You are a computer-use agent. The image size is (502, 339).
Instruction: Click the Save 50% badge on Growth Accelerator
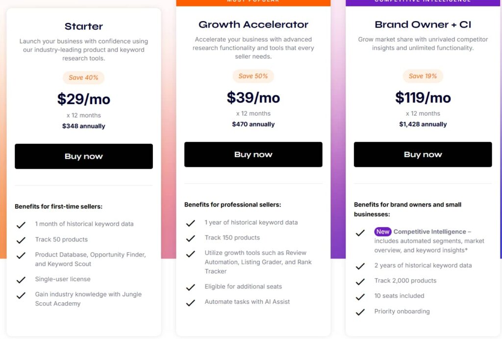253,76
